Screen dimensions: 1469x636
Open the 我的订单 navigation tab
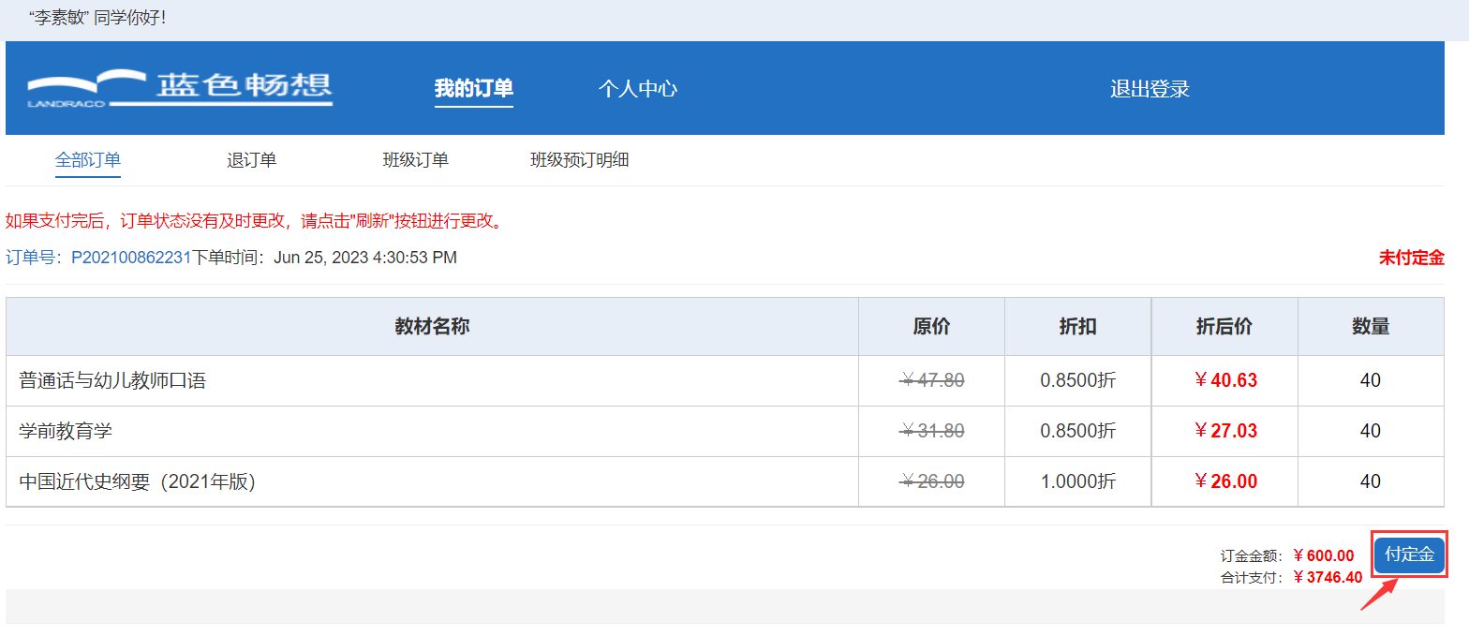[x=473, y=89]
